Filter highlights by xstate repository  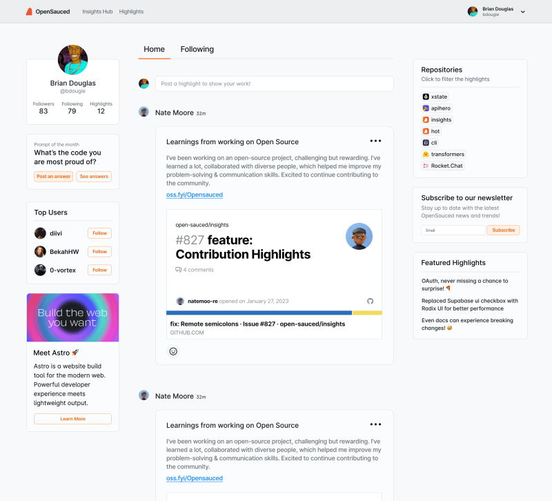pos(435,97)
